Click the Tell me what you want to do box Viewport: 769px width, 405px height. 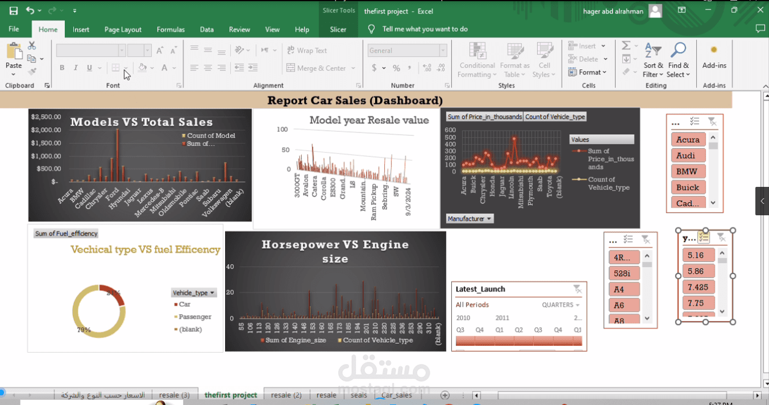tap(425, 29)
